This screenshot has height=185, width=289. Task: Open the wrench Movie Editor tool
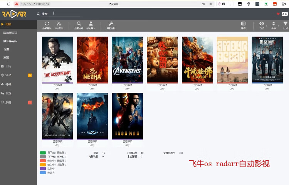tap(111, 24)
